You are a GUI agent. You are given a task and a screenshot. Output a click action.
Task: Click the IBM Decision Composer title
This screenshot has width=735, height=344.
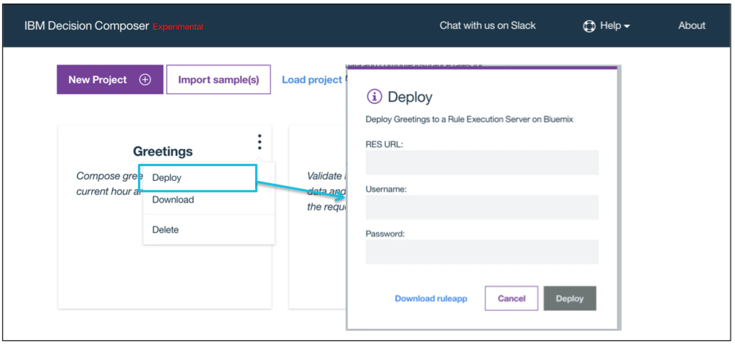[86, 26]
